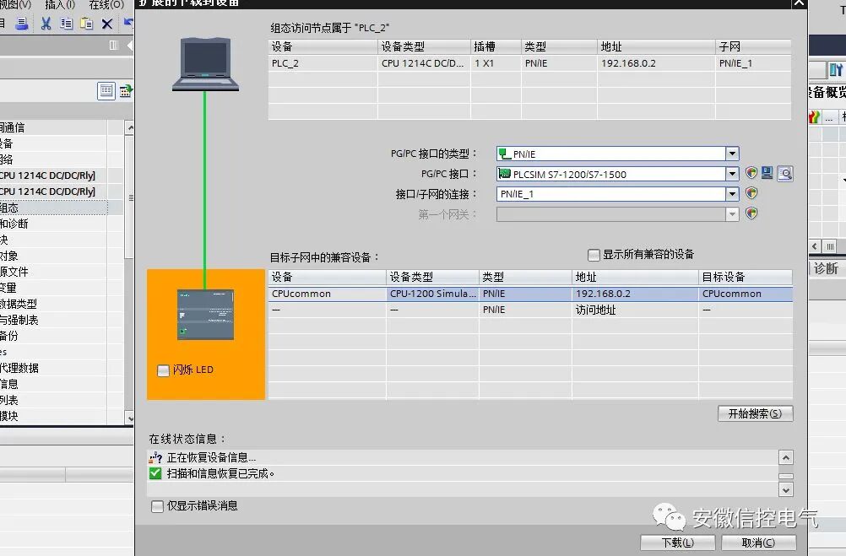
Task: Click the shield help icon beside PG/PC interface
Action: click(751, 173)
